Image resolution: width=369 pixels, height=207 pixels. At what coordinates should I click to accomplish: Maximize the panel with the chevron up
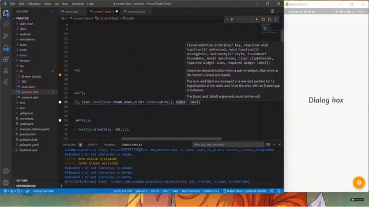click(274, 144)
